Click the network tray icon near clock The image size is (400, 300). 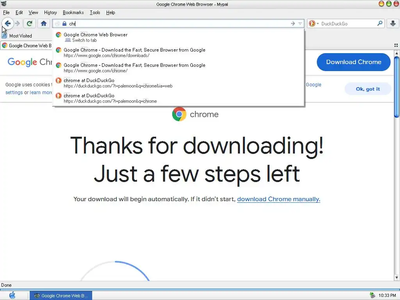click(372, 295)
